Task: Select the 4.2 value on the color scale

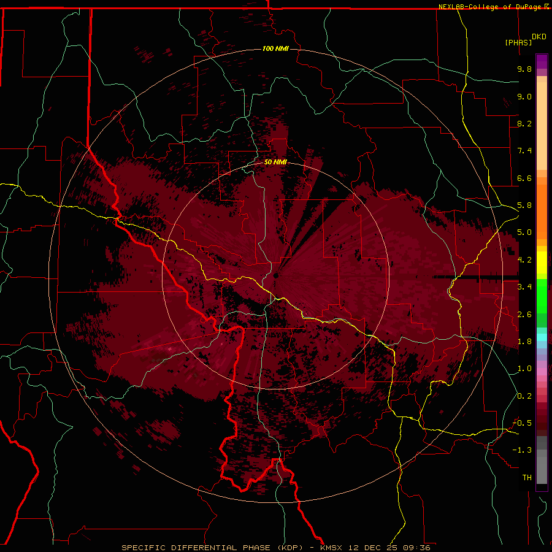Action: pos(524,260)
